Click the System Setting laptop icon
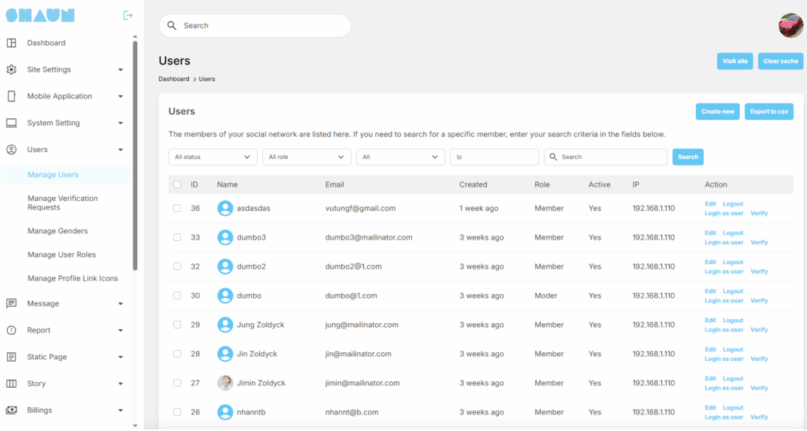 pos(11,123)
